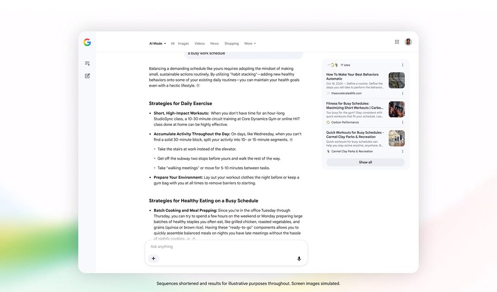The height and width of the screenshot is (292, 497).
Task: Open thumbnail of Best Behaviors Automatic article
Action: coord(396,81)
